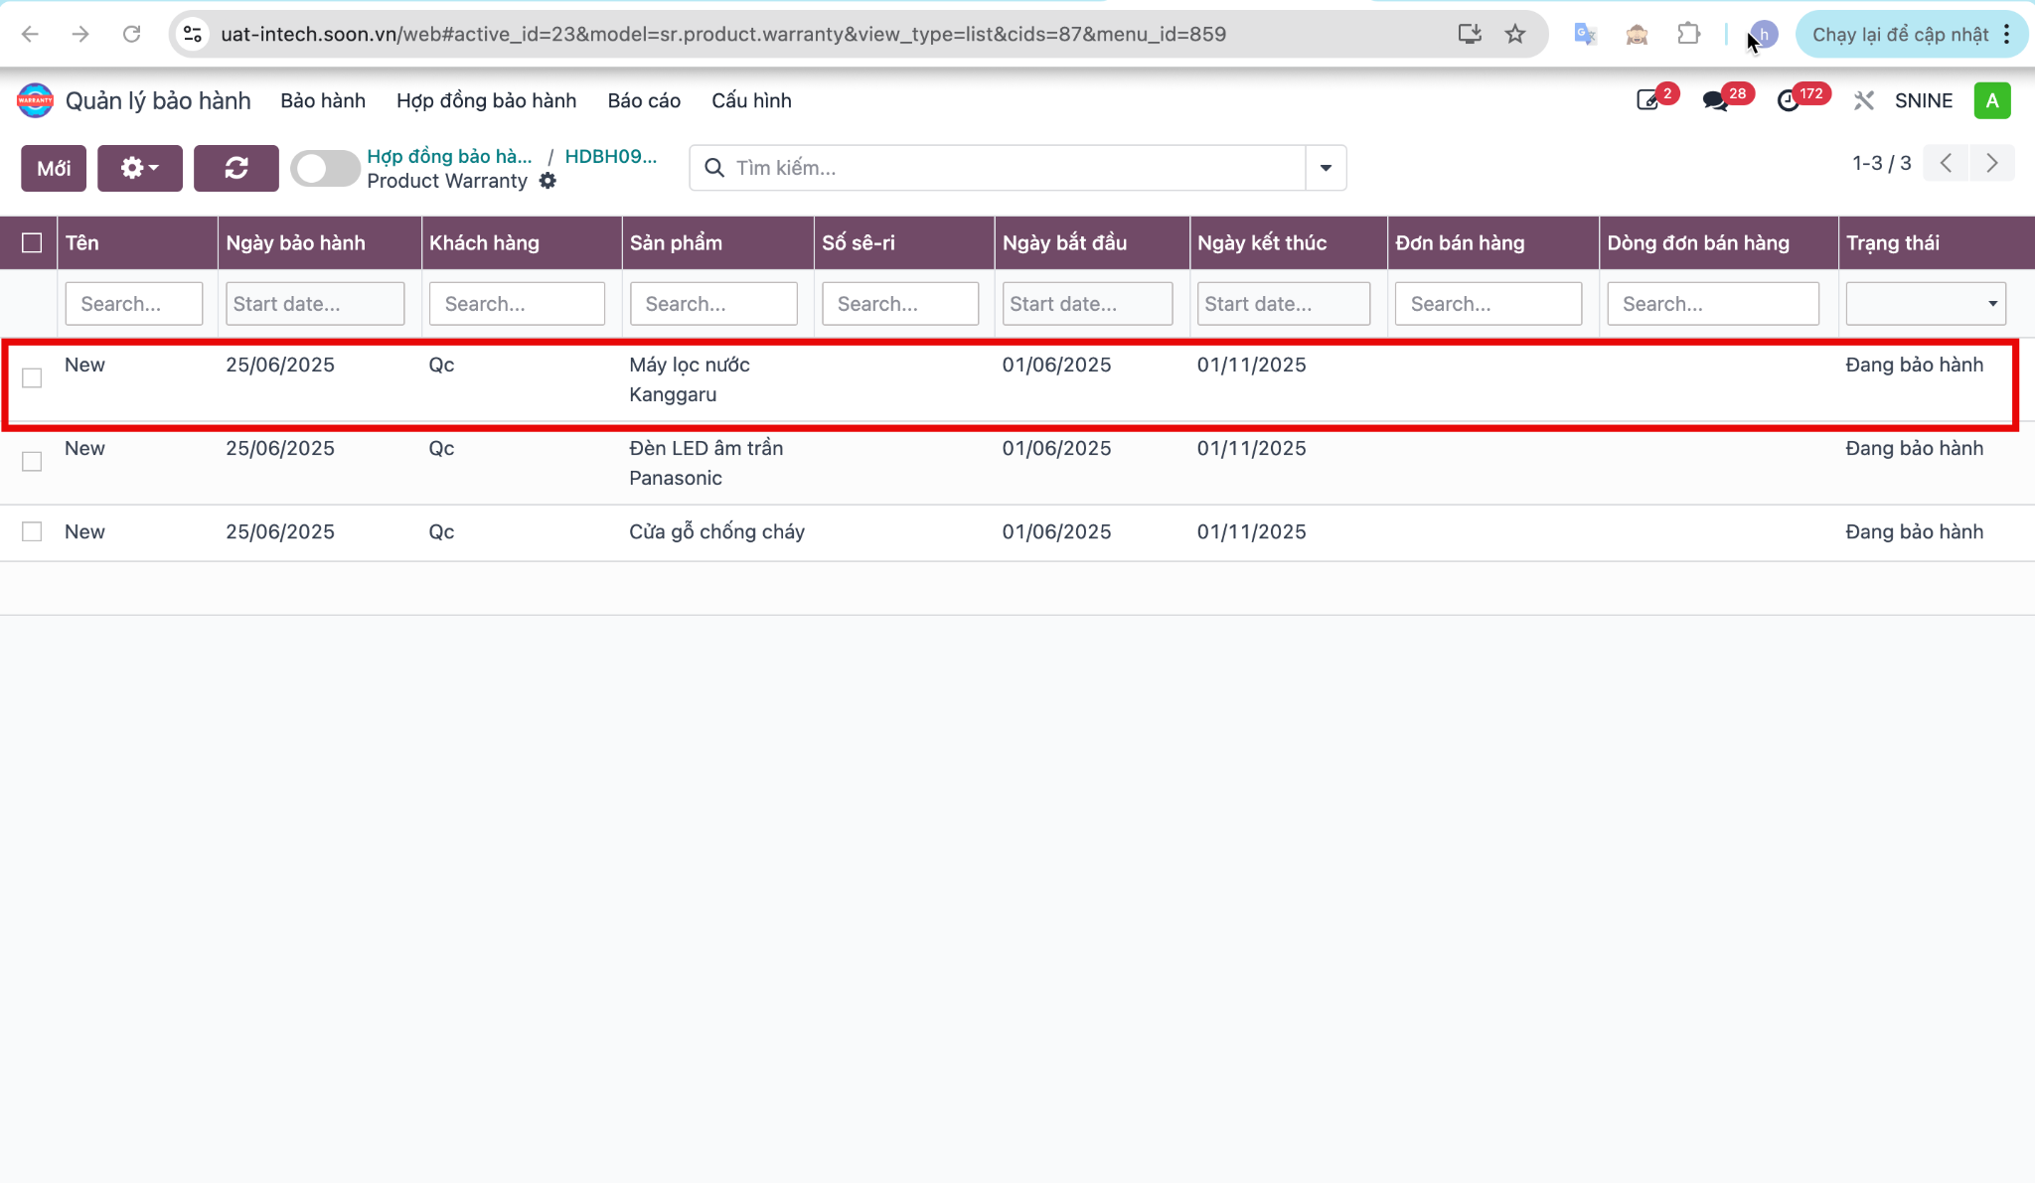Open conversations icon with badge 28
This screenshot has width=2035, height=1183.
1716,100
